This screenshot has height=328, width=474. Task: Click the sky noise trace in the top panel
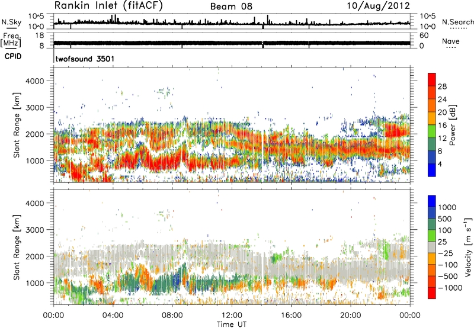232,22
